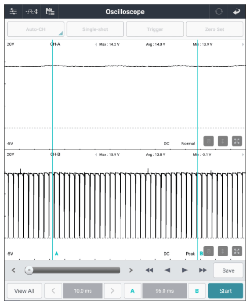250x305 pixels.
Task: Click the fast forward button
Action: pyautogui.click(x=203, y=270)
